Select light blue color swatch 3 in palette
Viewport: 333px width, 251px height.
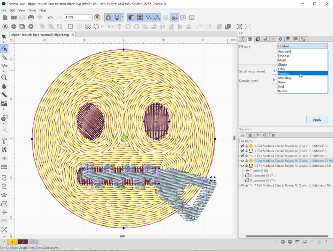(x=33, y=242)
